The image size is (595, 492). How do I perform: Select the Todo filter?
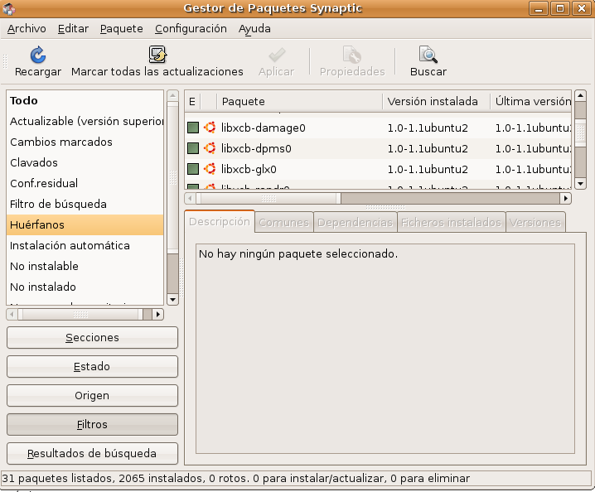pos(85,100)
